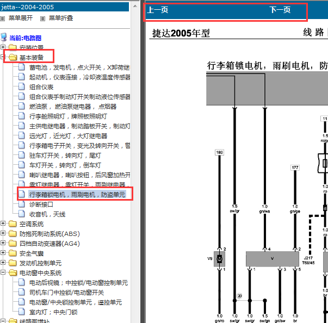Open 诊断接口 diagram page
The height and width of the screenshot is (323, 328).
41,204
